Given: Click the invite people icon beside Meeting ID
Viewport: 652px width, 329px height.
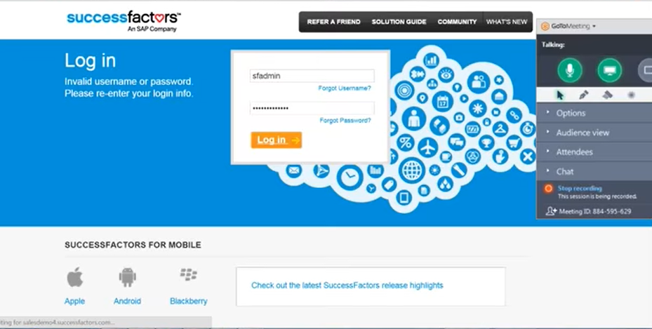Looking at the screenshot, I should pos(551,211).
